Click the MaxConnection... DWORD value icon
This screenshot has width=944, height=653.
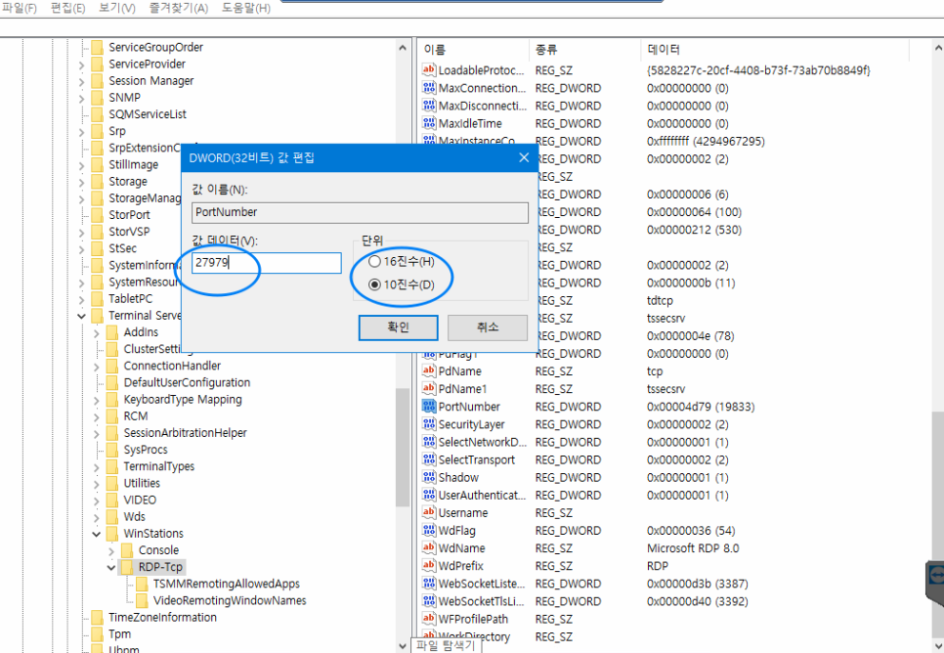(x=429, y=88)
